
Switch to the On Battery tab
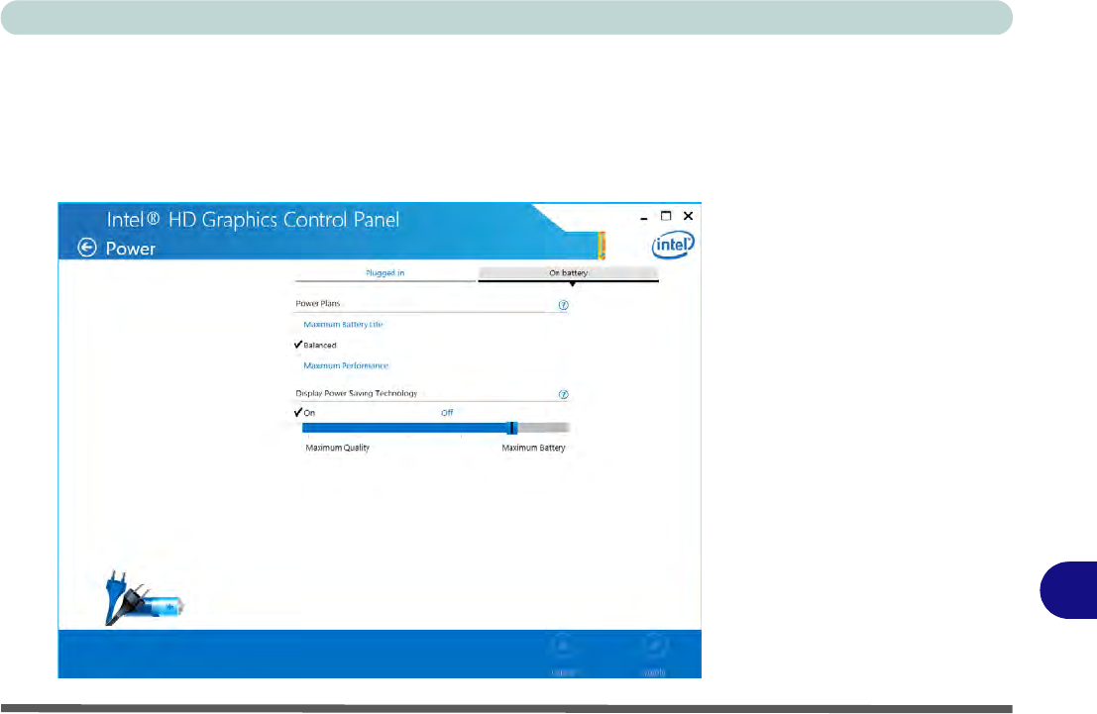coord(568,273)
